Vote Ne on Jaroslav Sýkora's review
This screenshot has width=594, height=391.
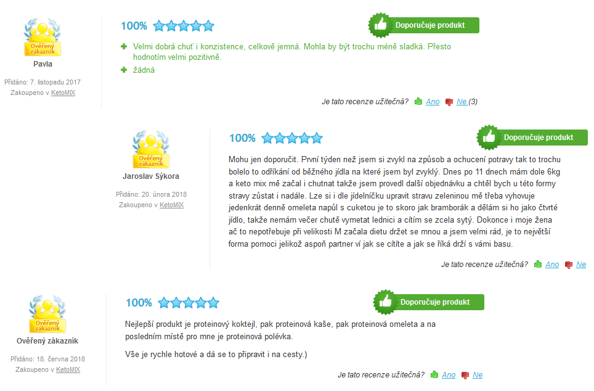[581, 265]
